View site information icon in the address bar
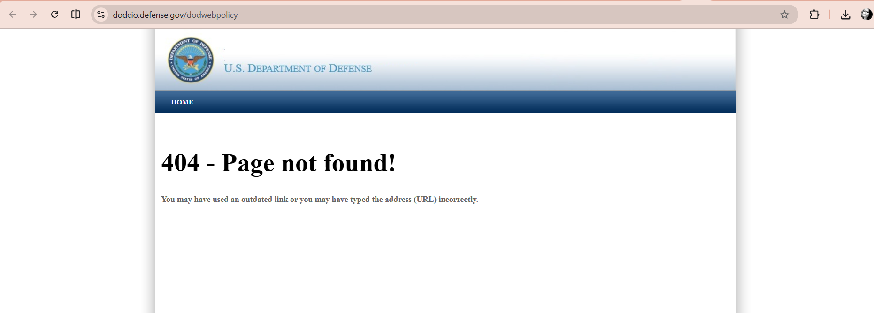 pyautogui.click(x=101, y=15)
